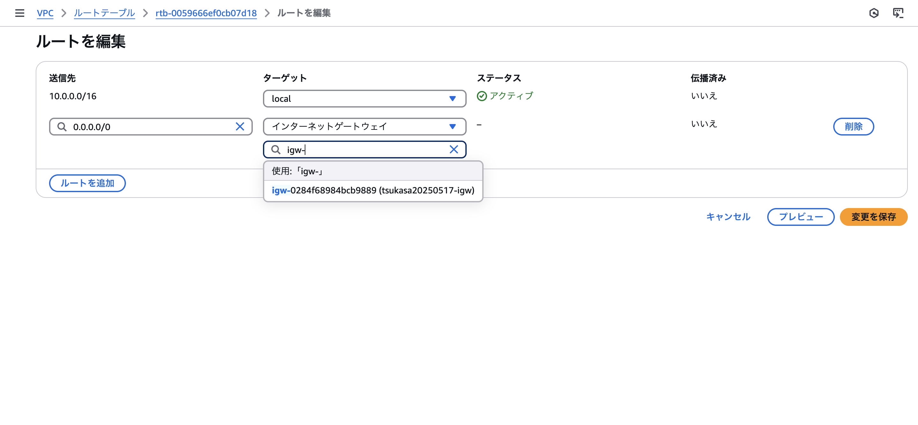This screenshot has height=425, width=918.
Task: Click the プレビュー button
Action: (x=800, y=217)
